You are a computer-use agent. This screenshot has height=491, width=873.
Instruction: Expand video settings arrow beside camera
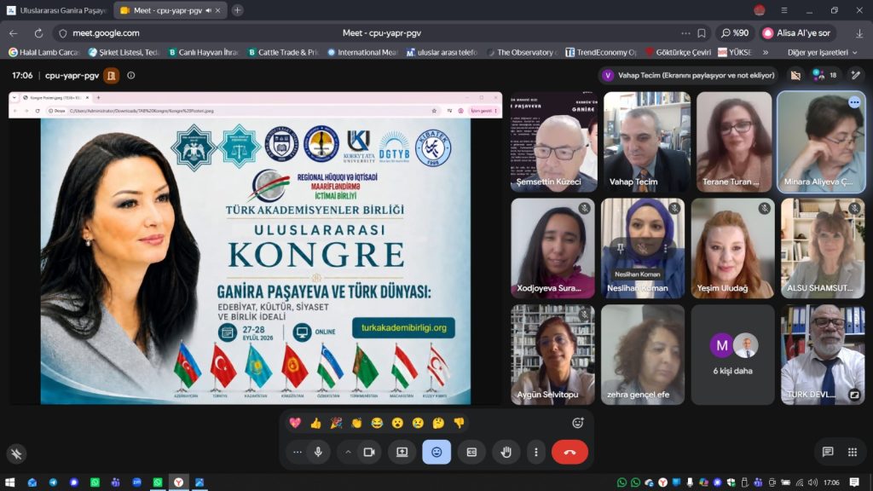[348, 452]
